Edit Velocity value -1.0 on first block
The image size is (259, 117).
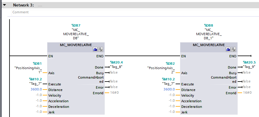[39, 95]
